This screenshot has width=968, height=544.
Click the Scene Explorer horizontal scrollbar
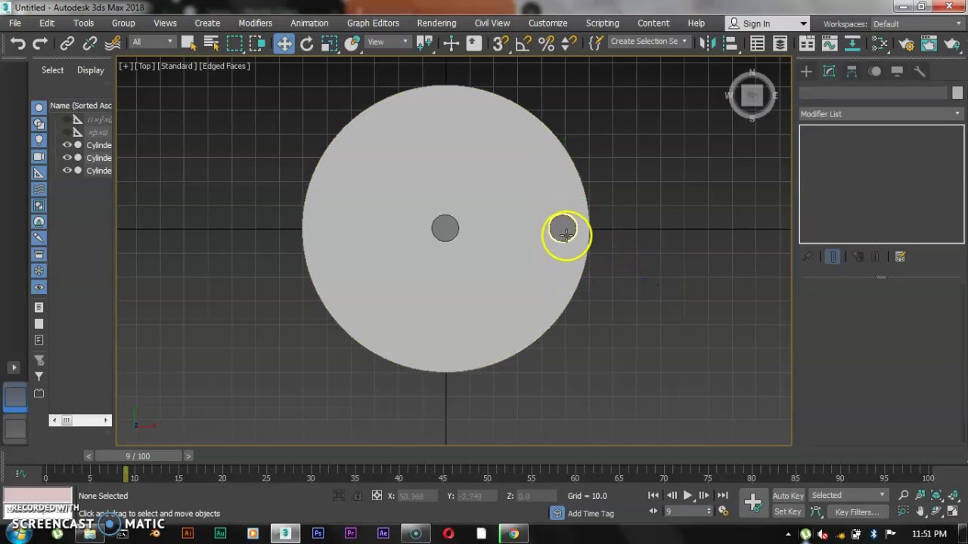(x=80, y=420)
